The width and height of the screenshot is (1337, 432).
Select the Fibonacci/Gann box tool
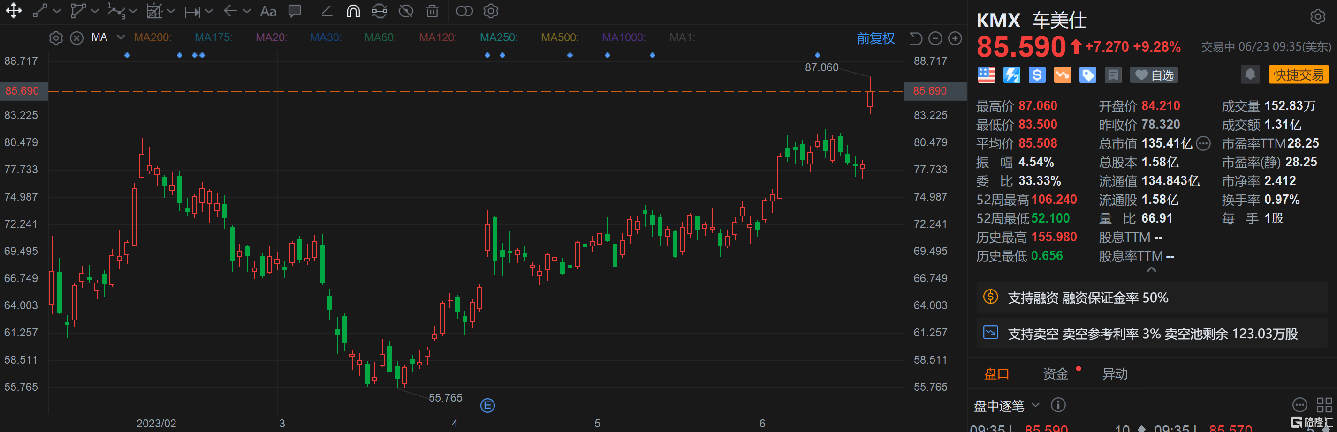(154, 11)
